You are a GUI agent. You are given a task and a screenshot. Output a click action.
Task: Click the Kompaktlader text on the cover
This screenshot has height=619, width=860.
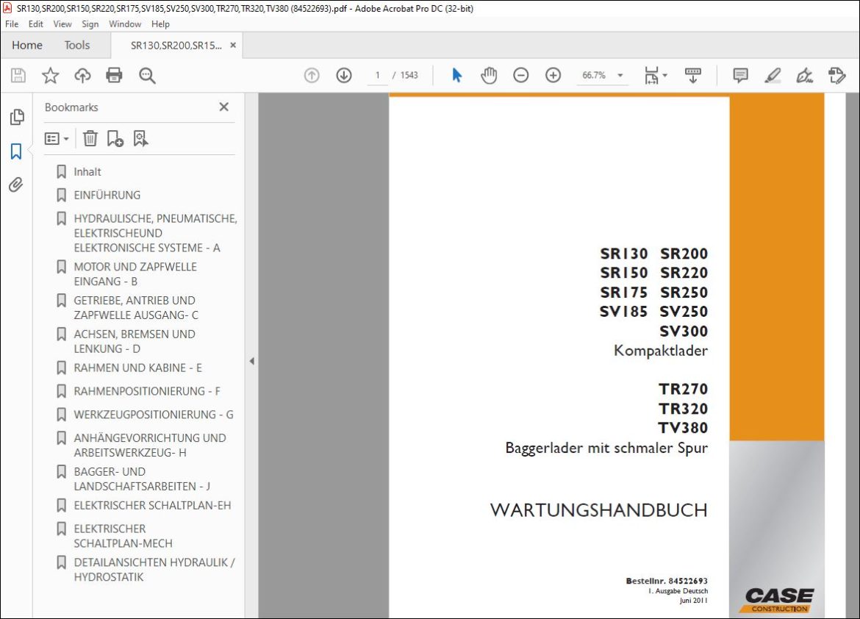click(x=661, y=351)
